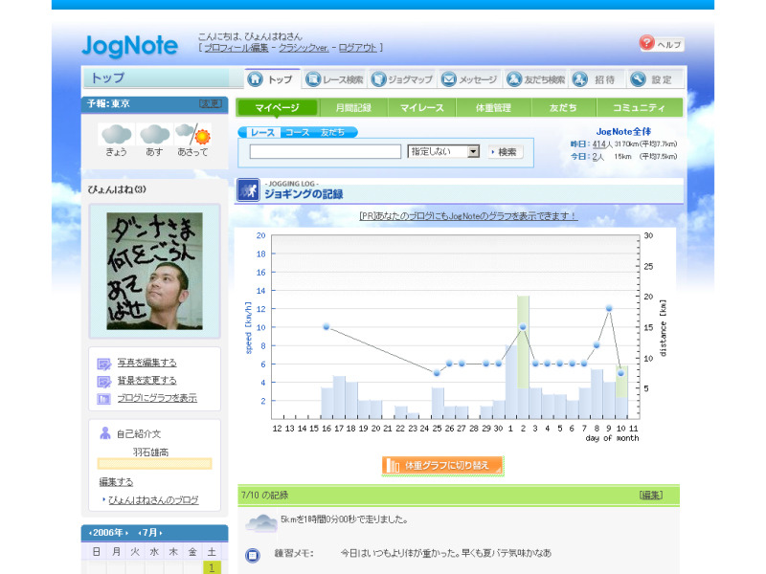The width and height of the screenshot is (766, 574).
Task: Click calendar date 1 highlighted cell
Action: [x=212, y=567]
